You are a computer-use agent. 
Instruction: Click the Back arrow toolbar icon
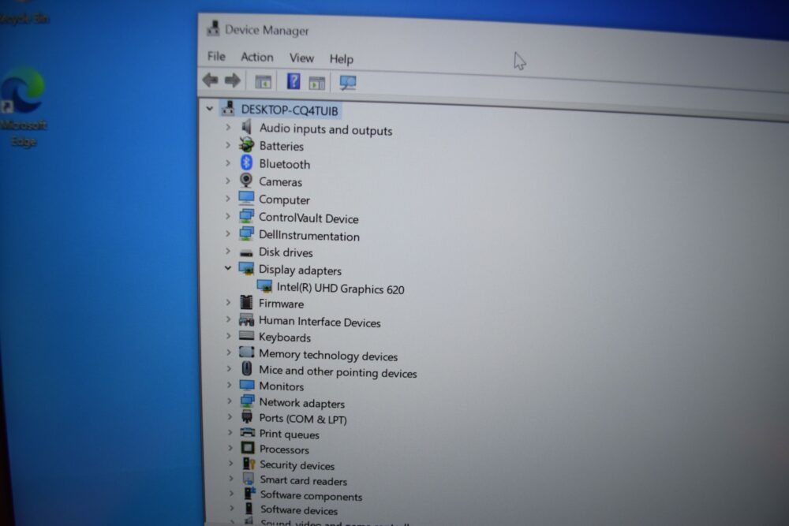tap(211, 80)
